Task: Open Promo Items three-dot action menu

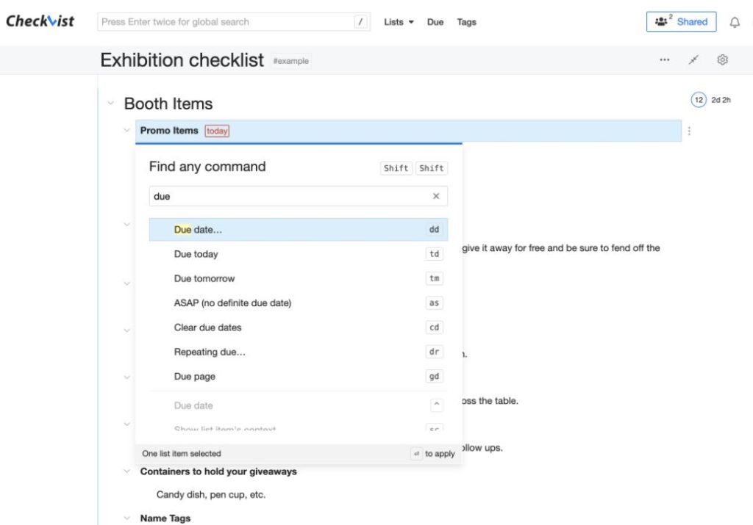Action: (x=688, y=131)
